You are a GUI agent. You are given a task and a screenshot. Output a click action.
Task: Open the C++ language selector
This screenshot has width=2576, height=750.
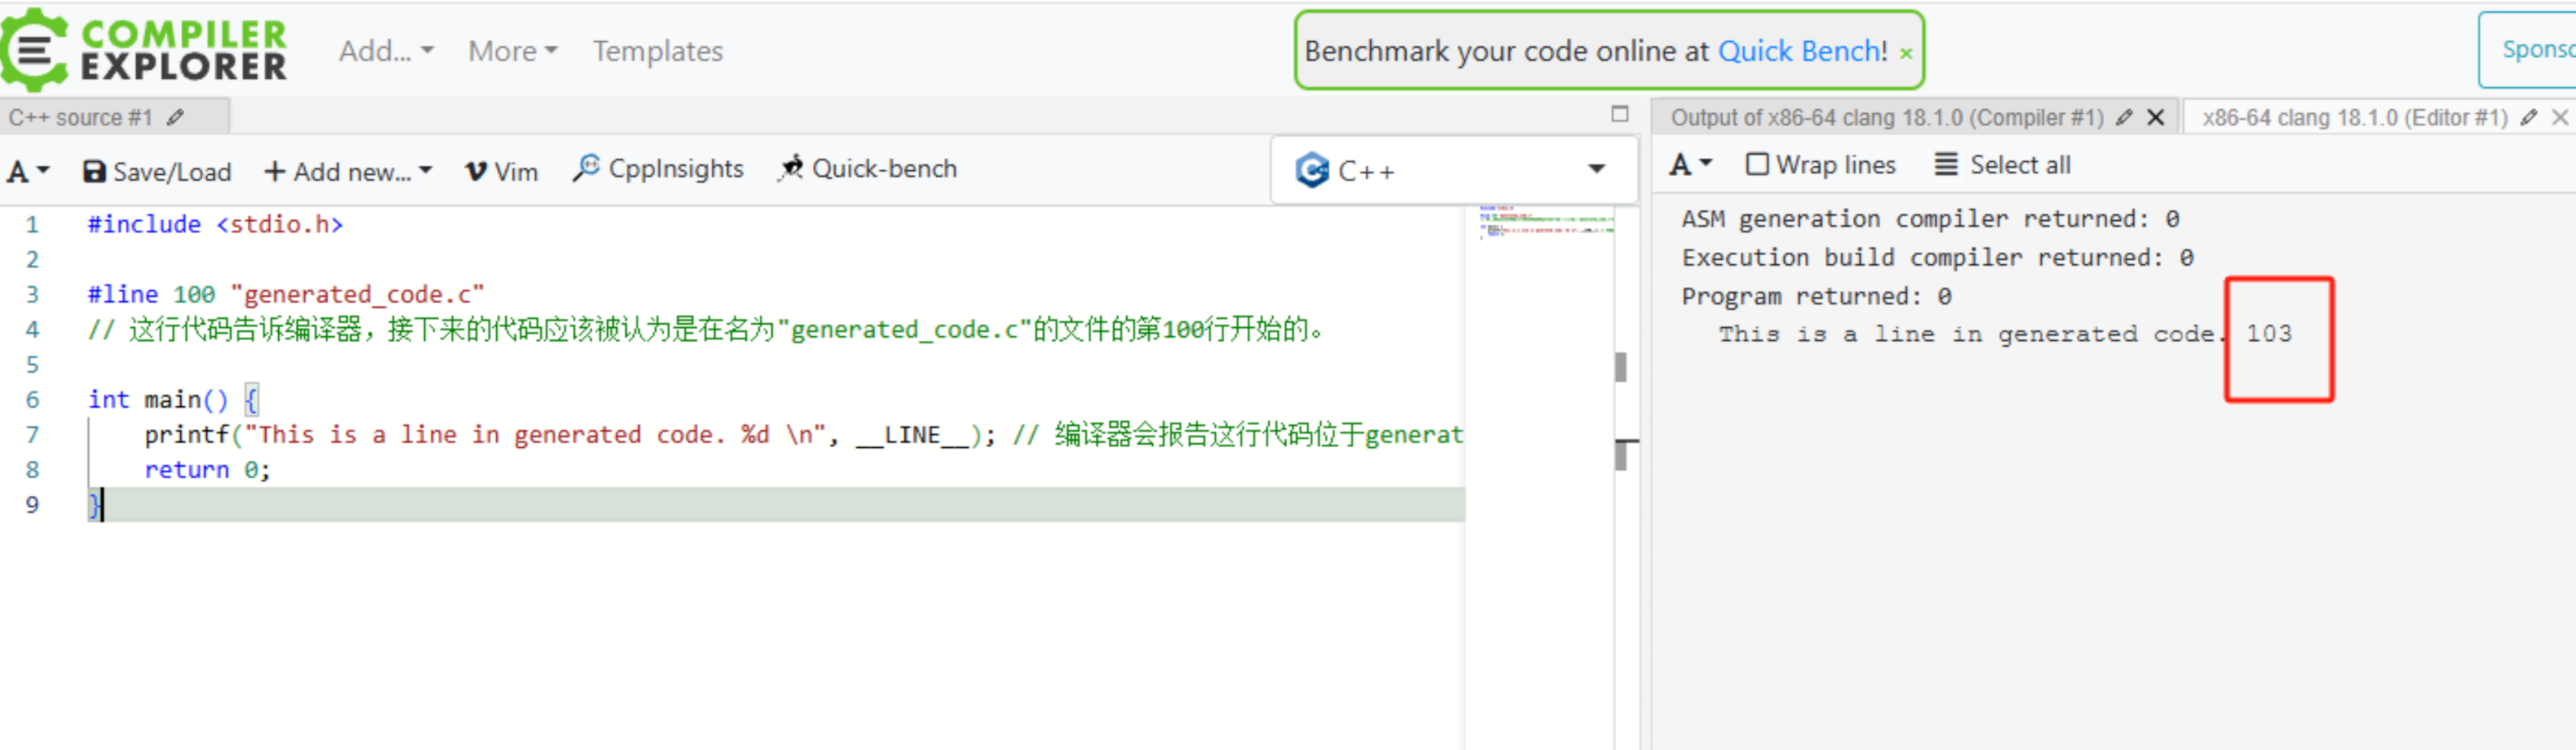[x=1453, y=171]
